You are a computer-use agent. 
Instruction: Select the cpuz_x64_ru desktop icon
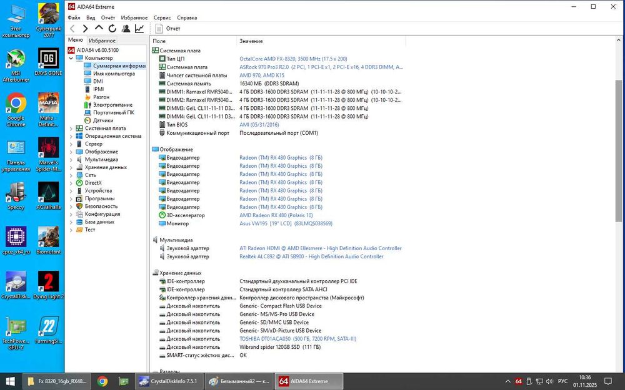[16, 241]
